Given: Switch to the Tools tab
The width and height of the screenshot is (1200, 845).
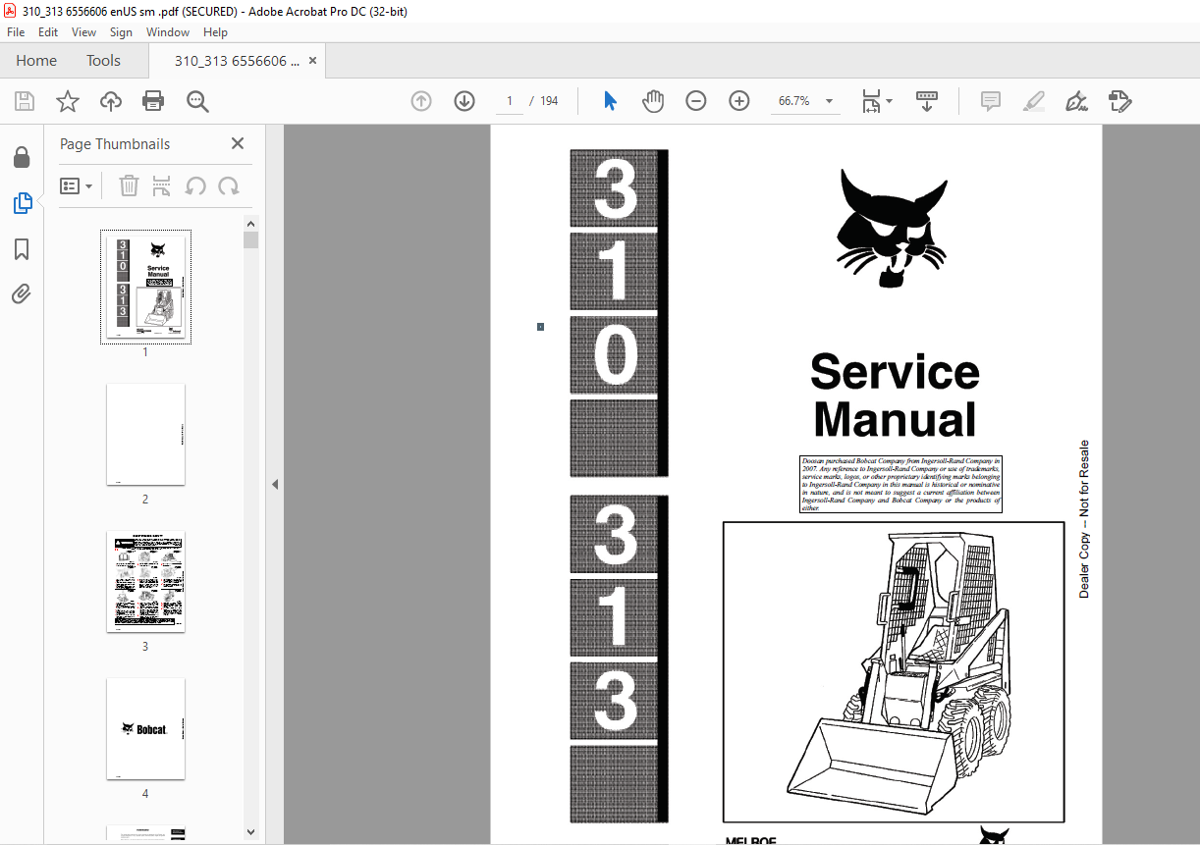Looking at the screenshot, I should click(103, 61).
